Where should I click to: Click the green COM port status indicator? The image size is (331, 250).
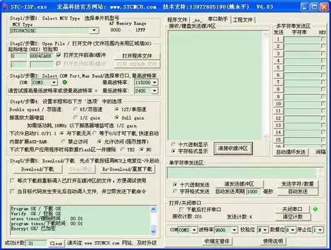pyautogui.click(x=65, y=82)
